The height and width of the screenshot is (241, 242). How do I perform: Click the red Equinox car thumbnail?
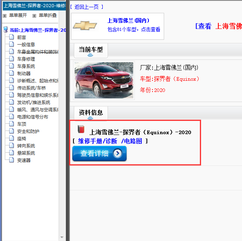coord(104,80)
